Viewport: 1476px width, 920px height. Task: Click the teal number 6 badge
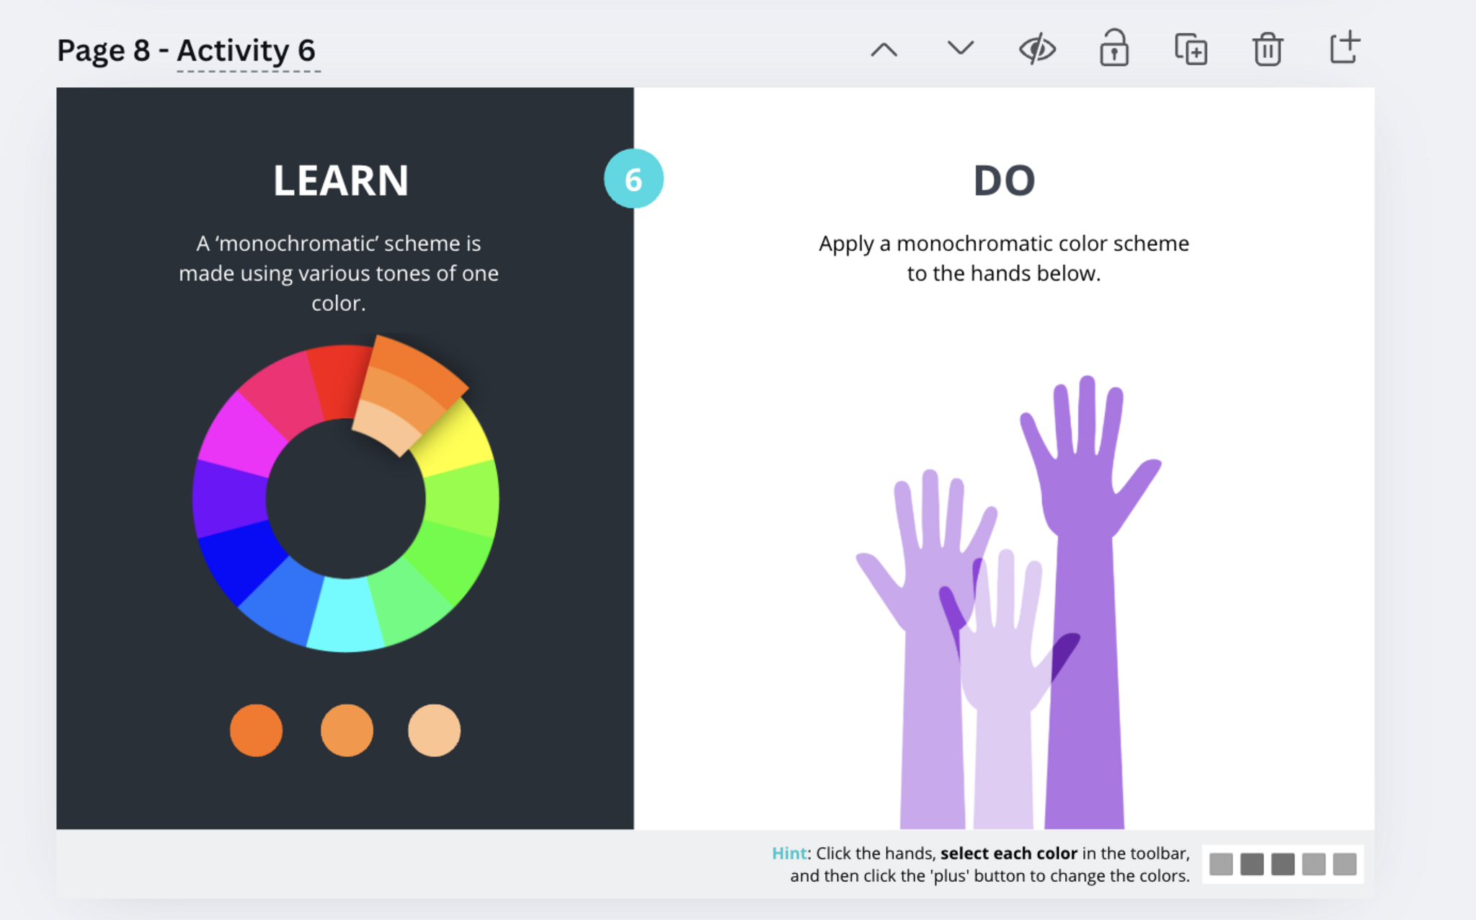pyautogui.click(x=633, y=179)
